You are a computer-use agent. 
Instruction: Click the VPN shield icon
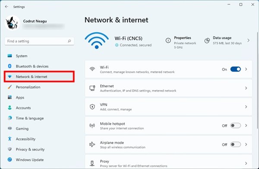coord(92,107)
